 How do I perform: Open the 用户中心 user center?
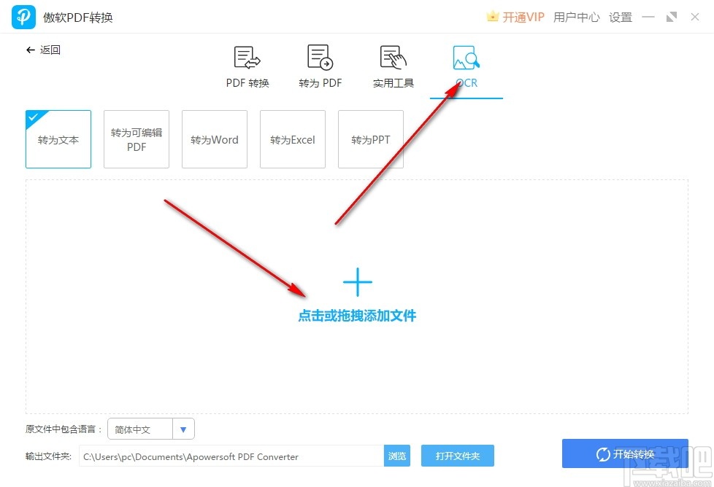pyautogui.click(x=576, y=17)
